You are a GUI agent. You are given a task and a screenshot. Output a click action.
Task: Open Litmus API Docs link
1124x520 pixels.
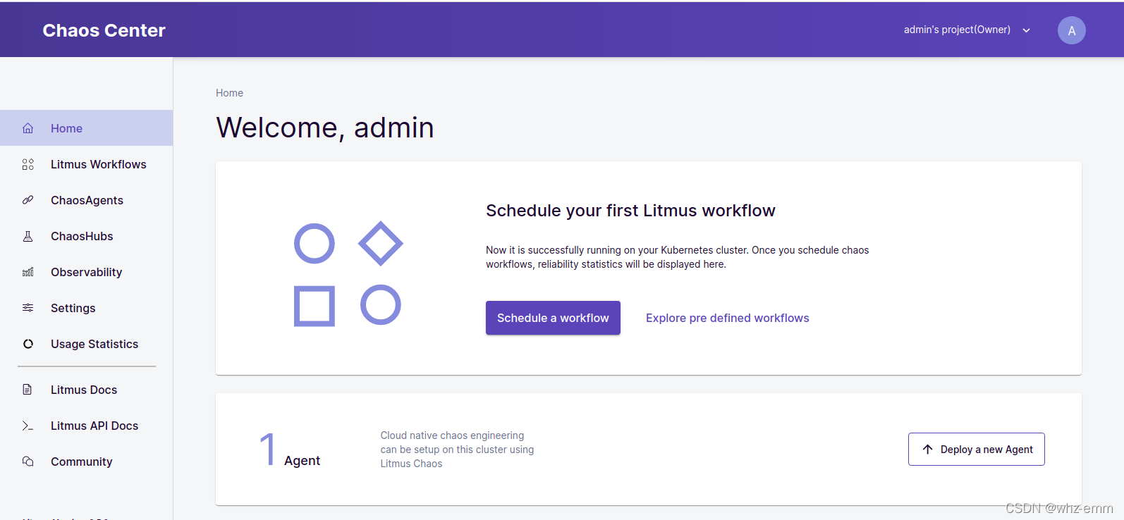click(x=86, y=426)
